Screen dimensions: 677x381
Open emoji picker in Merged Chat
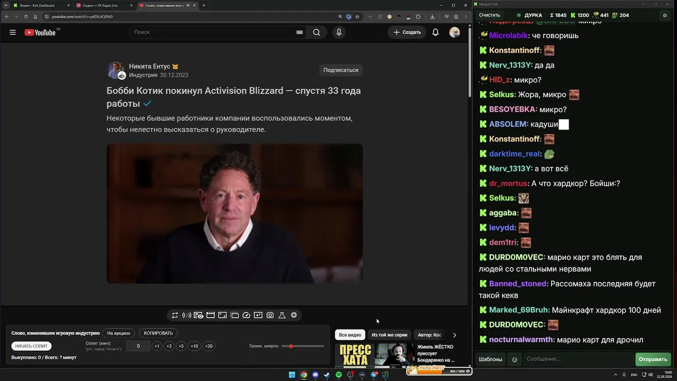[x=515, y=359]
